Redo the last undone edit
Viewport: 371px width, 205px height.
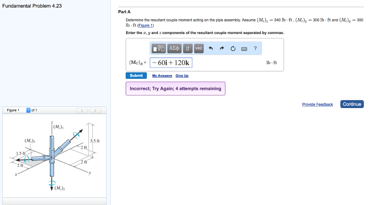(222, 49)
